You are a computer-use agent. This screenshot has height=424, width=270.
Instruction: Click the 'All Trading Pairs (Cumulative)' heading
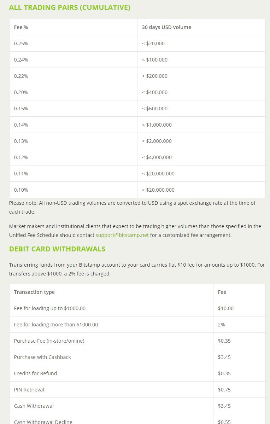[x=70, y=7]
